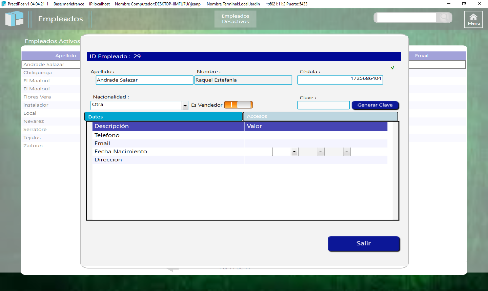
Task: Open the birth date day dropdown
Action: 294,152
